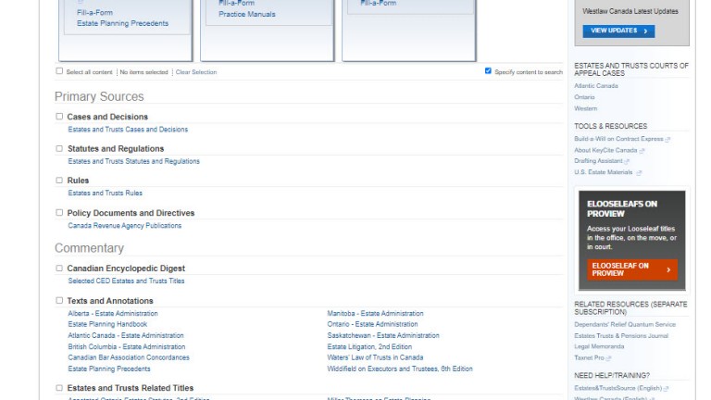Open Practice Manuals in top box

pos(246,14)
